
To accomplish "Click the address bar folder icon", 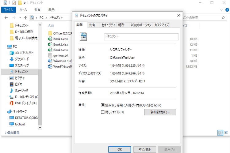I will click(32, 18).
